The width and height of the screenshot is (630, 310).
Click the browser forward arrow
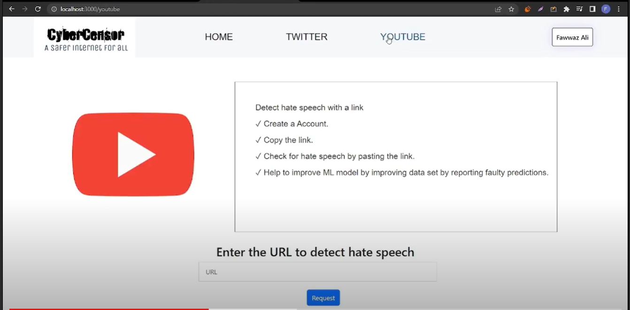click(x=25, y=9)
